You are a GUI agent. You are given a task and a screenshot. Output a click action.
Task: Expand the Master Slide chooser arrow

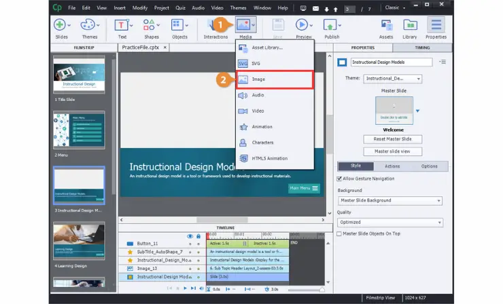417,111
